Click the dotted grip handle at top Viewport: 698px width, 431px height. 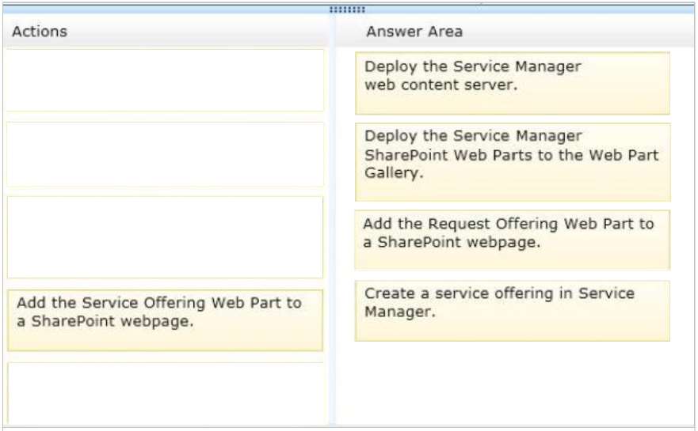[347, 9]
